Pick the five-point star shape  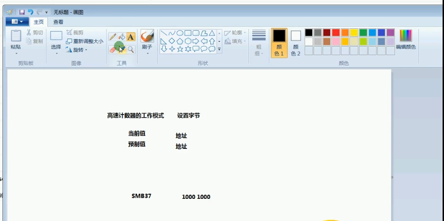point(180,49)
